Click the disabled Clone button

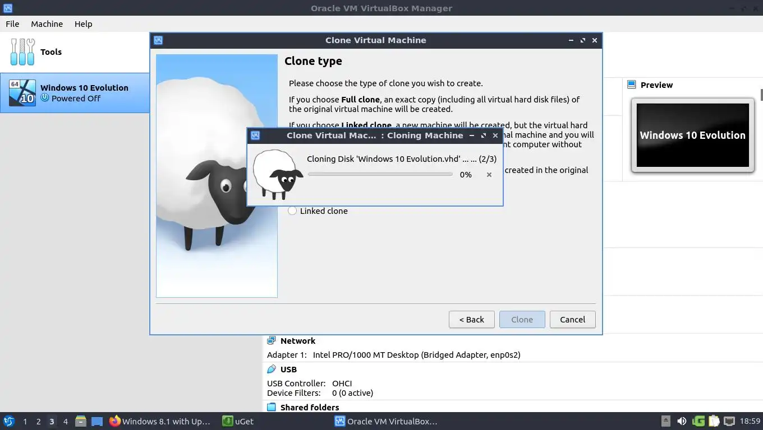[x=522, y=320]
